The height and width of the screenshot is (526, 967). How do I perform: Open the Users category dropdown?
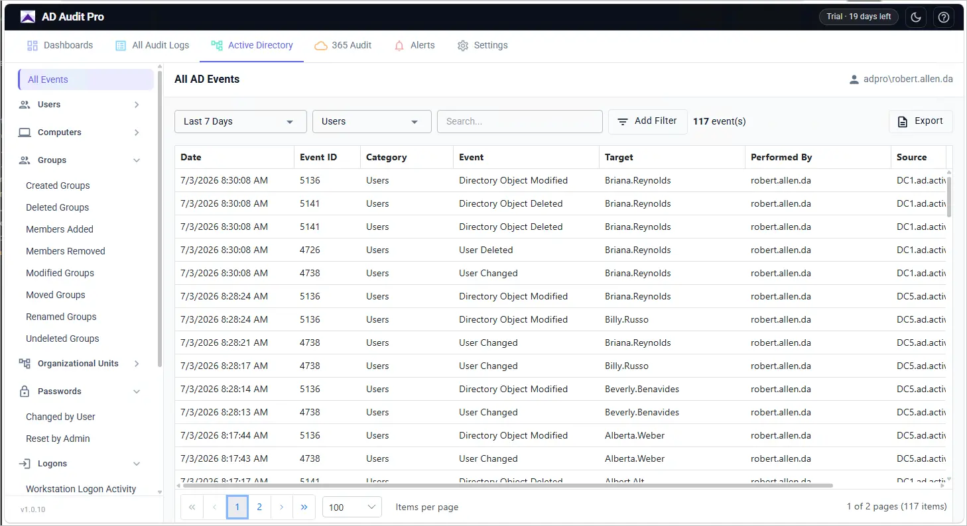pyautogui.click(x=372, y=122)
